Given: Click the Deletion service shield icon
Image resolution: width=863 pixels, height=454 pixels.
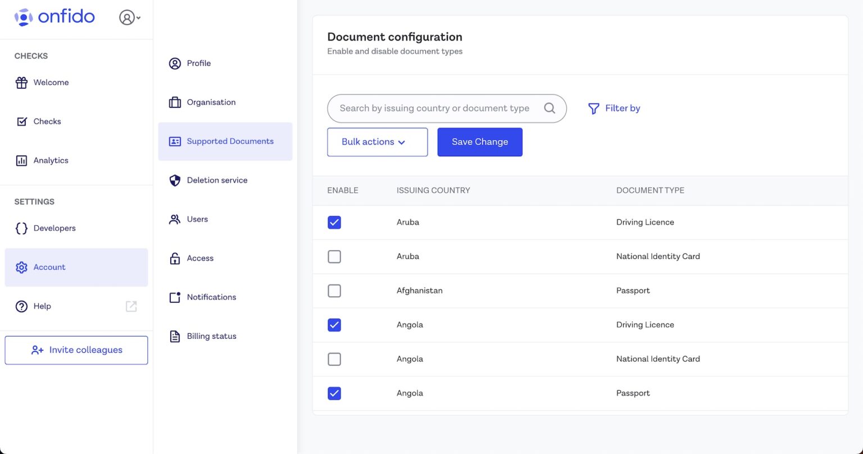Looking at the screenshot, I should [x=174, y=180].
